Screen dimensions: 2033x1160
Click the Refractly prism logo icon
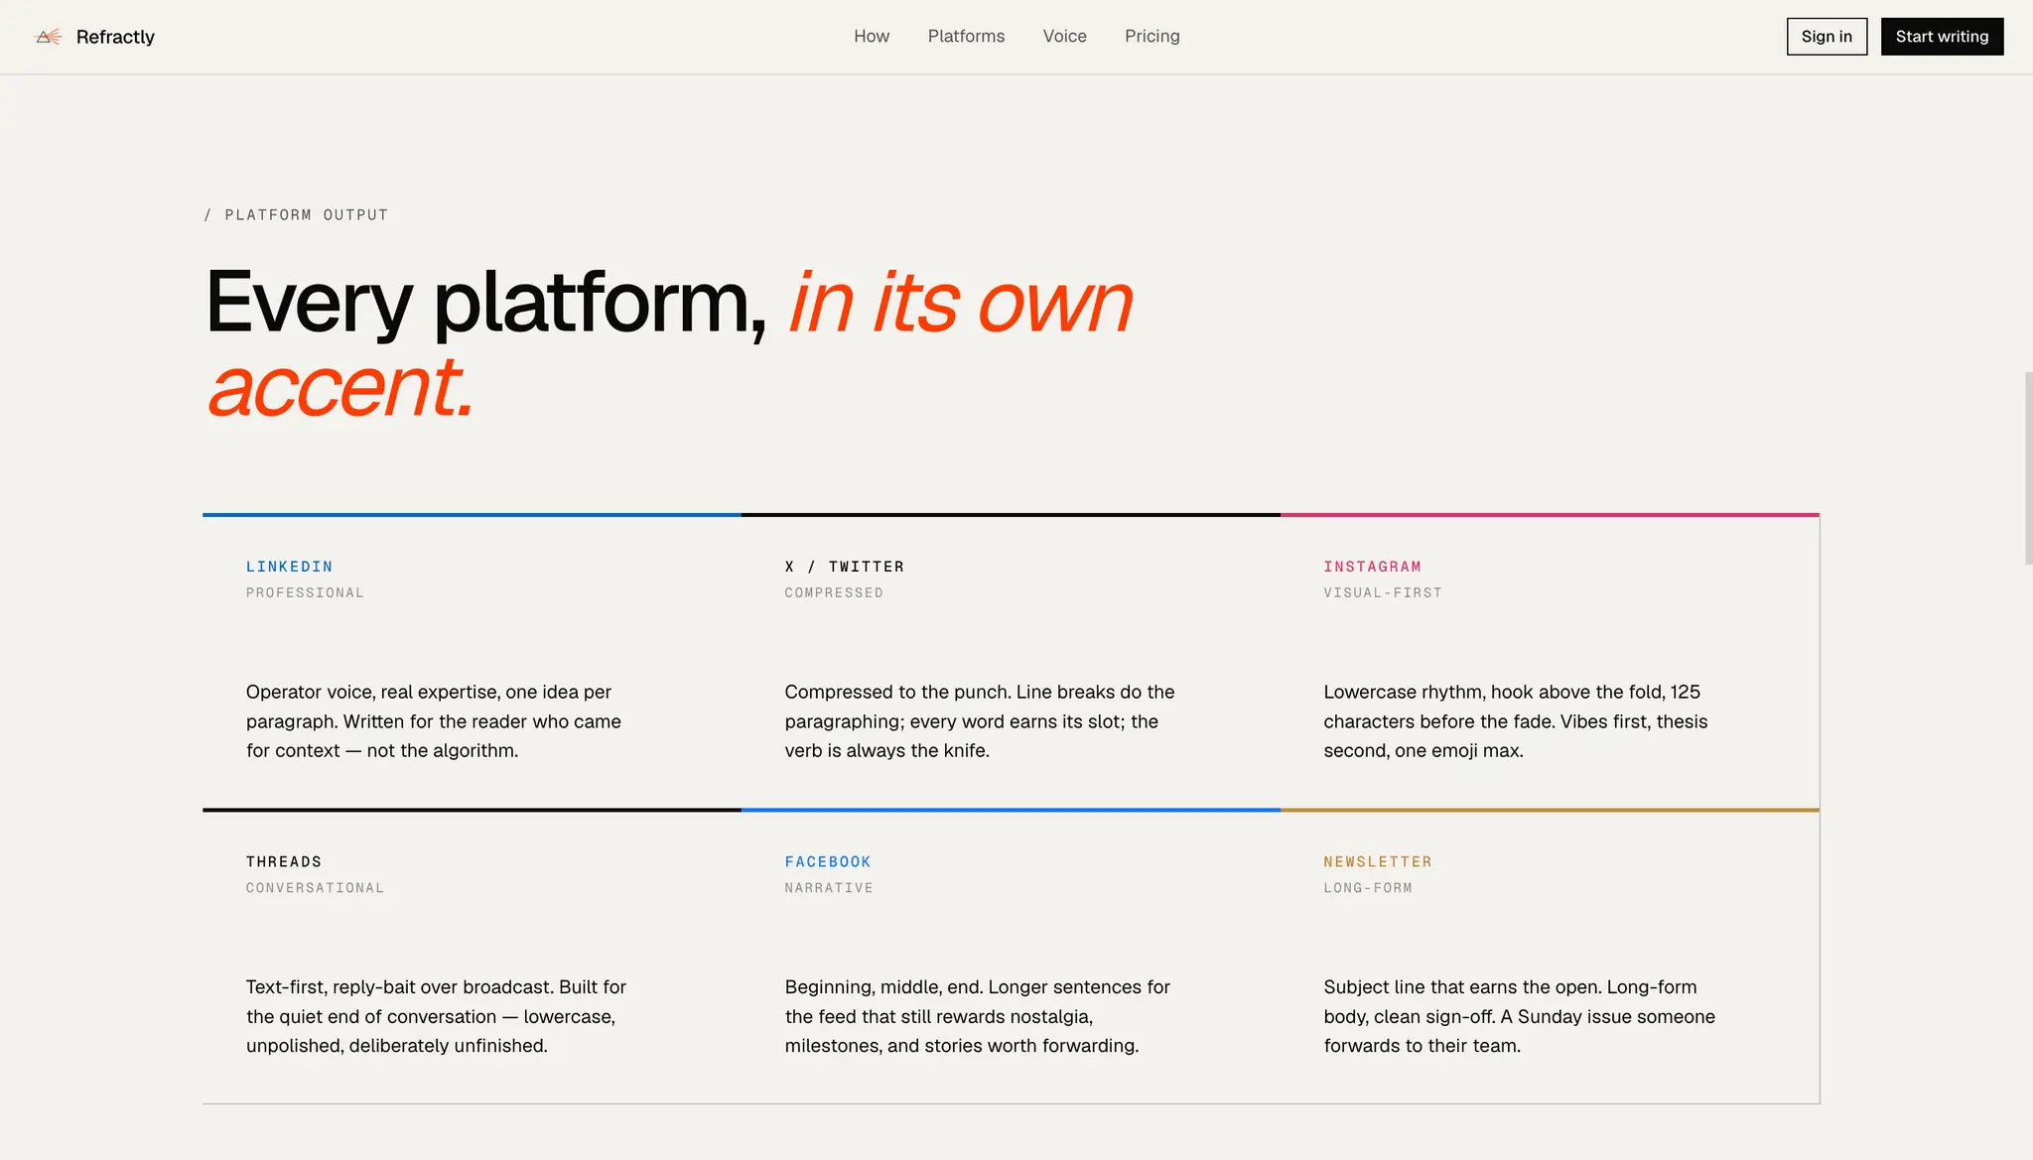pos(48,37)
